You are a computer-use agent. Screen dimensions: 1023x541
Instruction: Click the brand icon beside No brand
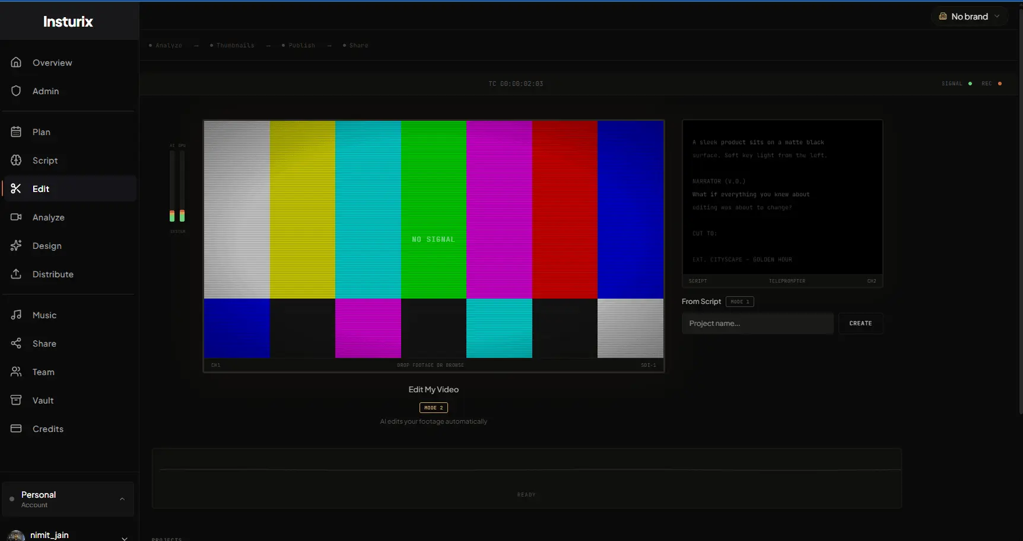943,16
